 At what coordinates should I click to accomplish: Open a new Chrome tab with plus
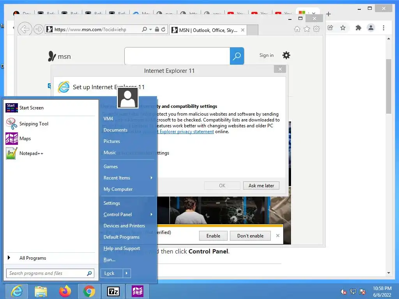[328, 14]
